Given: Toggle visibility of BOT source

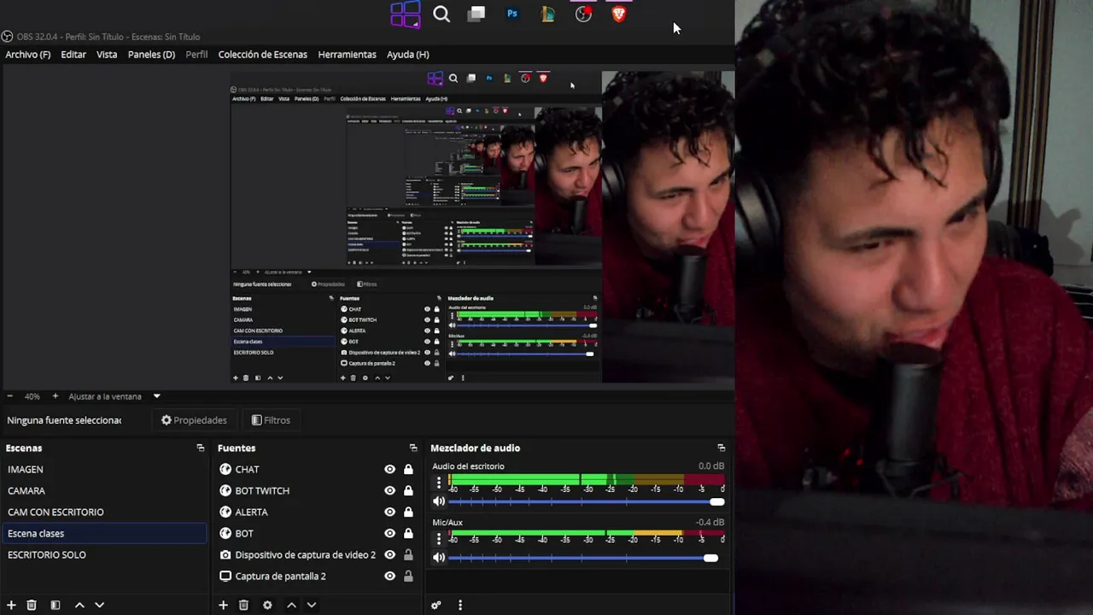Looking at the screenshot, I should point(389,533).
